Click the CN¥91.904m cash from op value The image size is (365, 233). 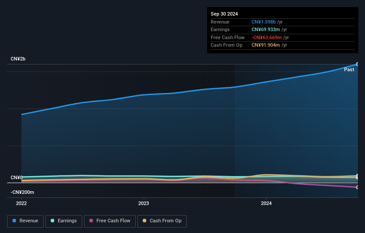265,45
